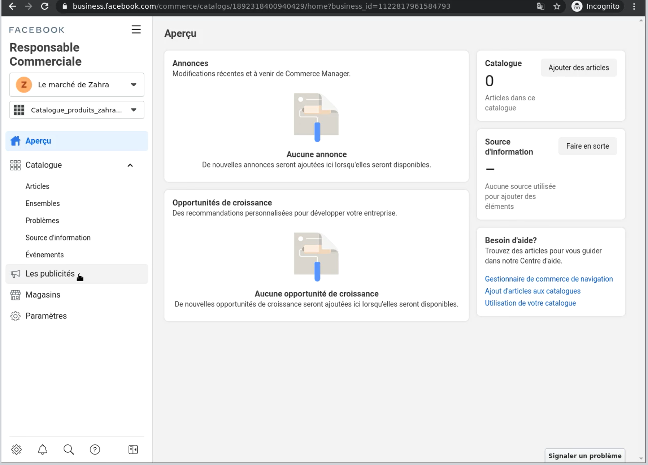Click the orange Z business avatar
The height and width of the screenshot is (465, 648).
24,85
